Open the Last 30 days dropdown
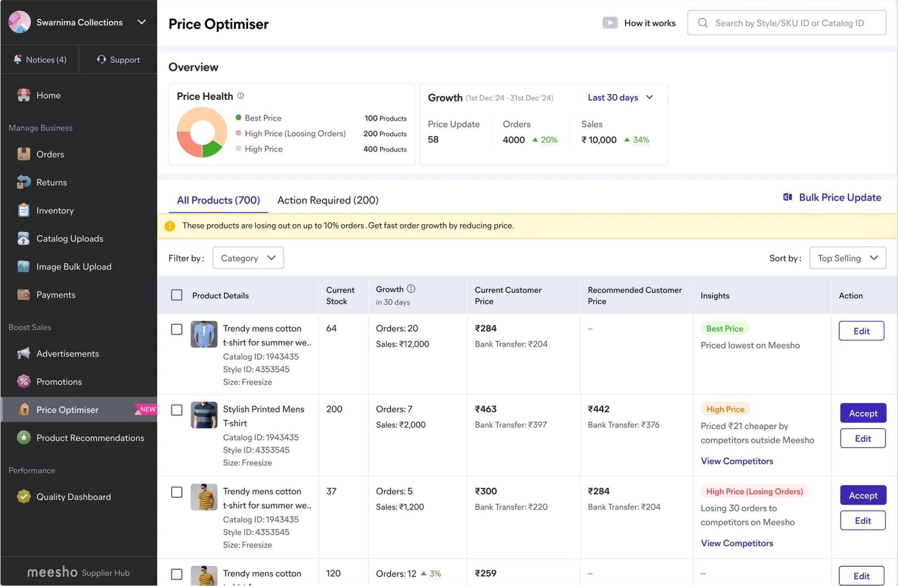 [x=621, y=98]
